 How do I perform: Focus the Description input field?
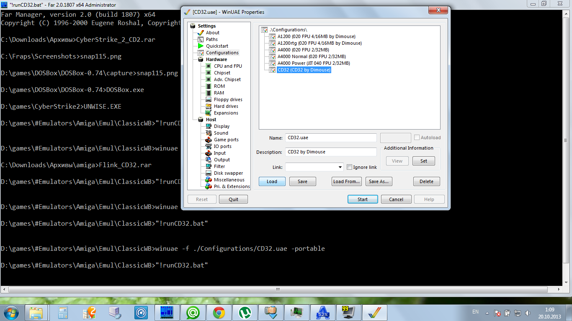[331, 152]
